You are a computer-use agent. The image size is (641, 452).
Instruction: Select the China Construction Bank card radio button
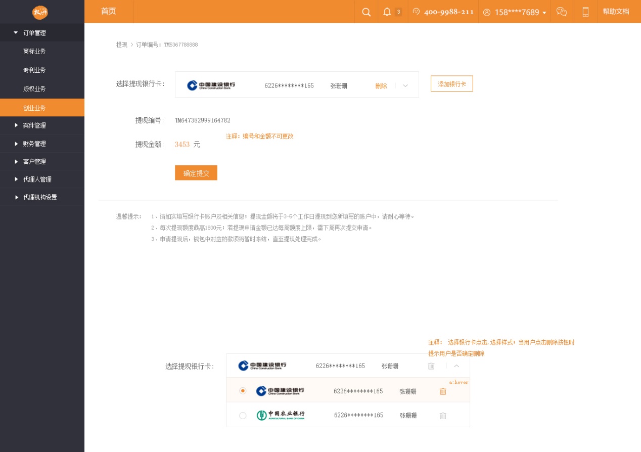point(243,391)
